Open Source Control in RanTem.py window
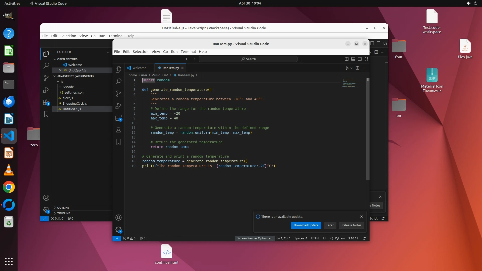482x271 pixels. pos(118,94)
